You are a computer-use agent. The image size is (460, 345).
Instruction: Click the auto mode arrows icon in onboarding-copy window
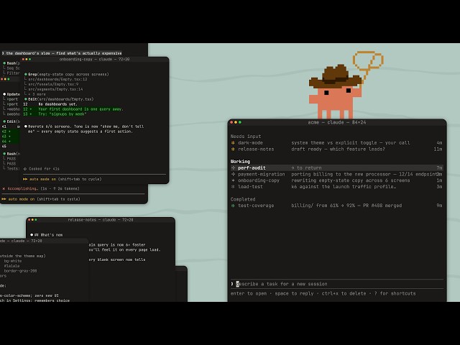click(x=25, y=179)
